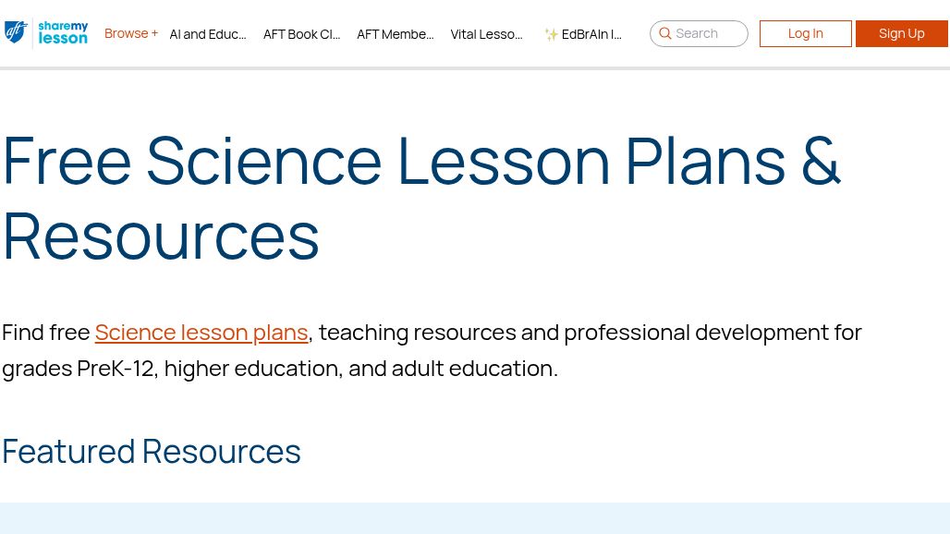Click the Browse + link text

[131, 32]
